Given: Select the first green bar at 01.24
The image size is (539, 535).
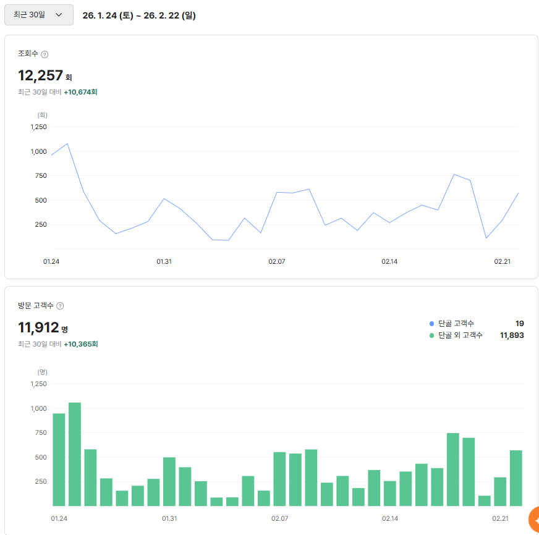Looking at the screenshot, I should [59, 460].
